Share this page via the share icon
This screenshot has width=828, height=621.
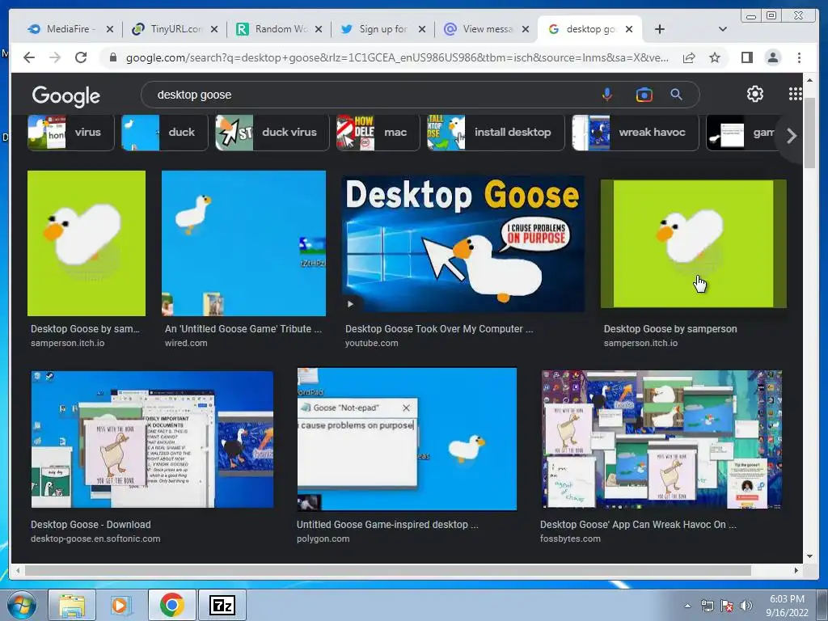(689, 57)
